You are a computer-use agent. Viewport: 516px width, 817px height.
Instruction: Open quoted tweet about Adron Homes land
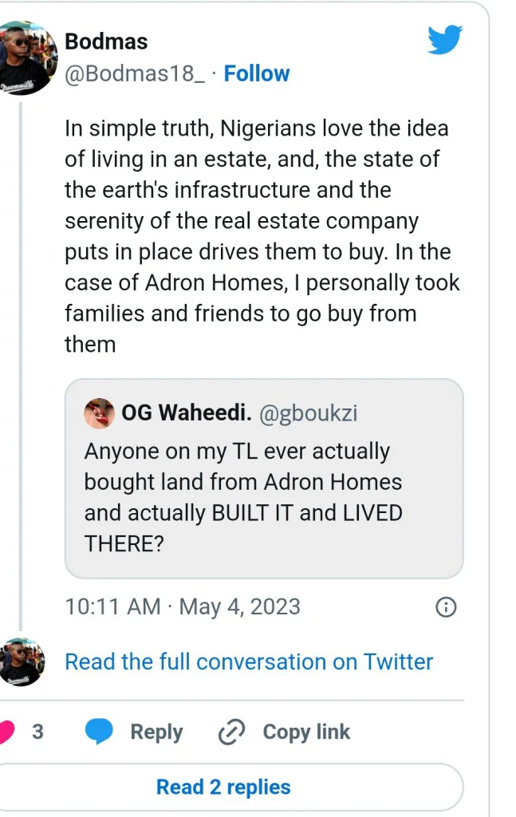263,496
